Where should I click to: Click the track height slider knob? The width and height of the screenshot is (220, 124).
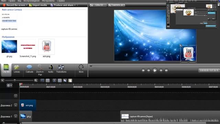[x=4, y=123]
